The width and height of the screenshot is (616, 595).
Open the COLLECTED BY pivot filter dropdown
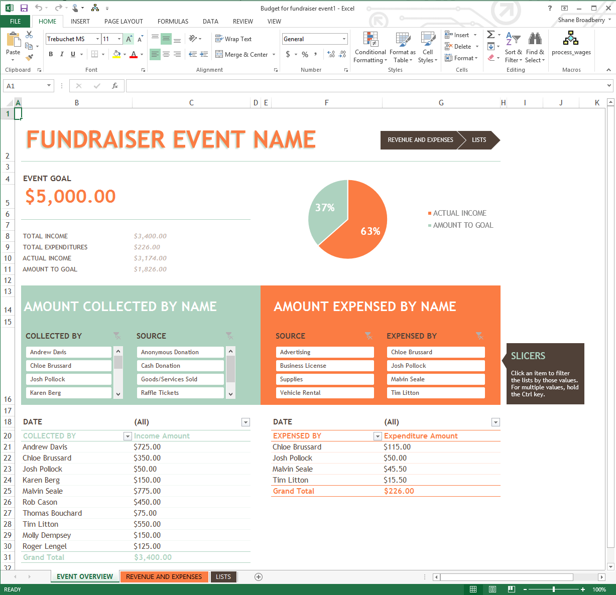click(x=128, y=436)
